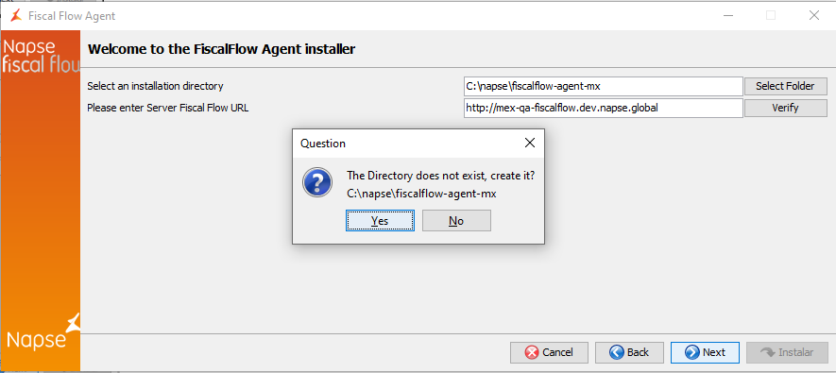This screenshot has height=373, width=836.
Task: Click the Napse fiscal flow sidebar logo
Action: (41, 56)
